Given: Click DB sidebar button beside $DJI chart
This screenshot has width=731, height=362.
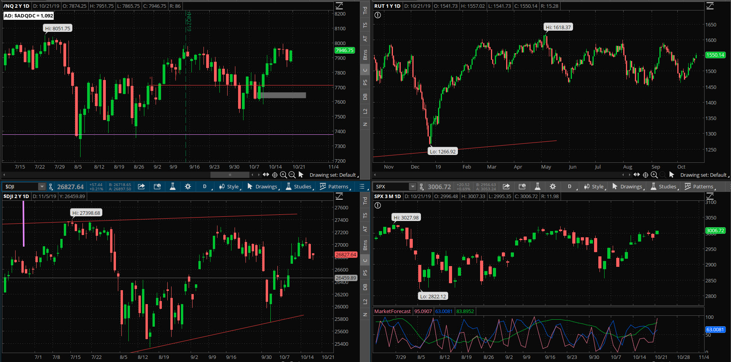Looking at the screenshot, I should pos(365,287).
